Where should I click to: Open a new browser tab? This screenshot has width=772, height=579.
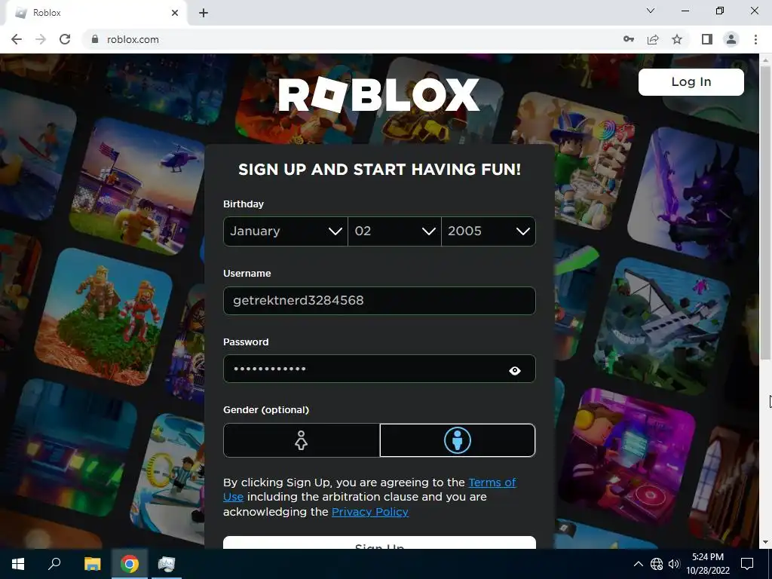coord(204,13)
